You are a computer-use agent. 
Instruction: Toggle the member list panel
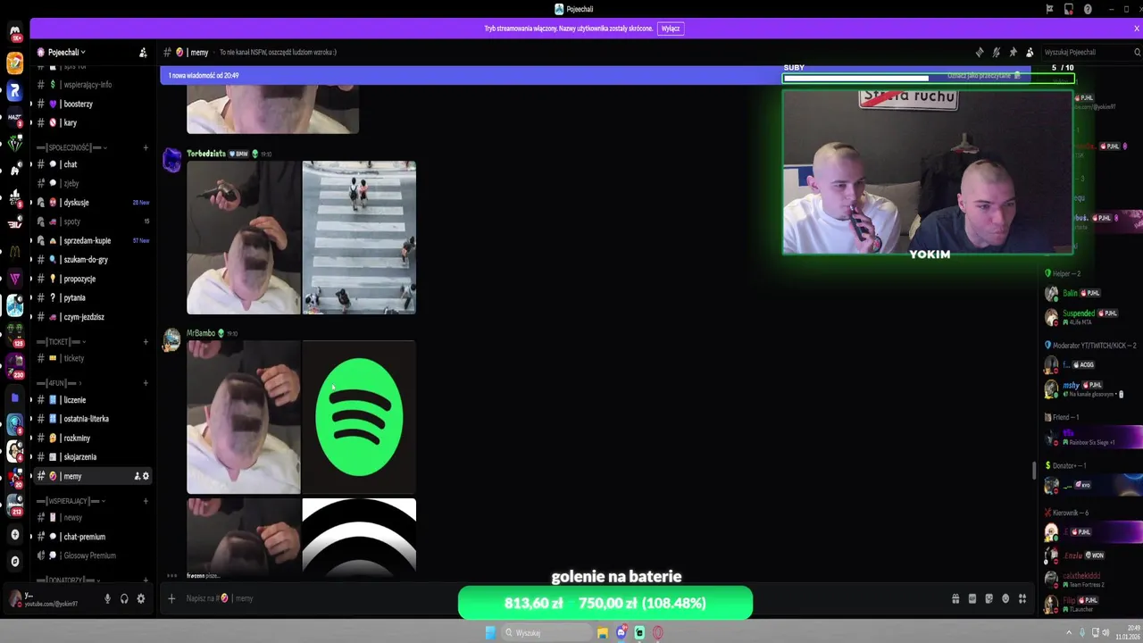[x=1030, y=53]
